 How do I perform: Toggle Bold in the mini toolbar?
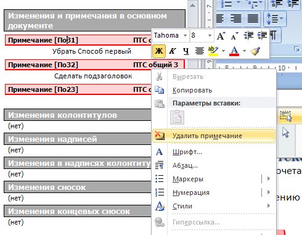[x=159, y=51]
